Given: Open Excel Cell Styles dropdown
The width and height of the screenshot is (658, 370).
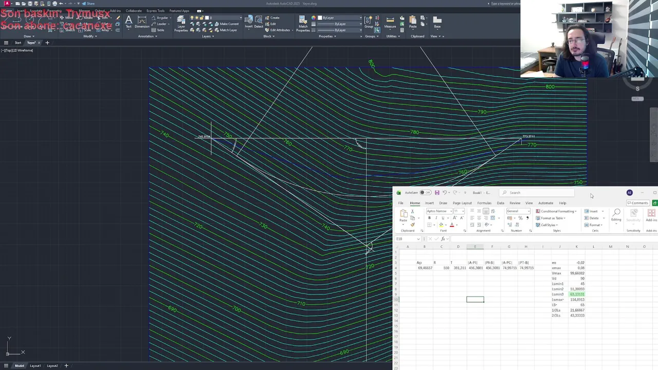Looking at the screenshot, I should [548, 225].
